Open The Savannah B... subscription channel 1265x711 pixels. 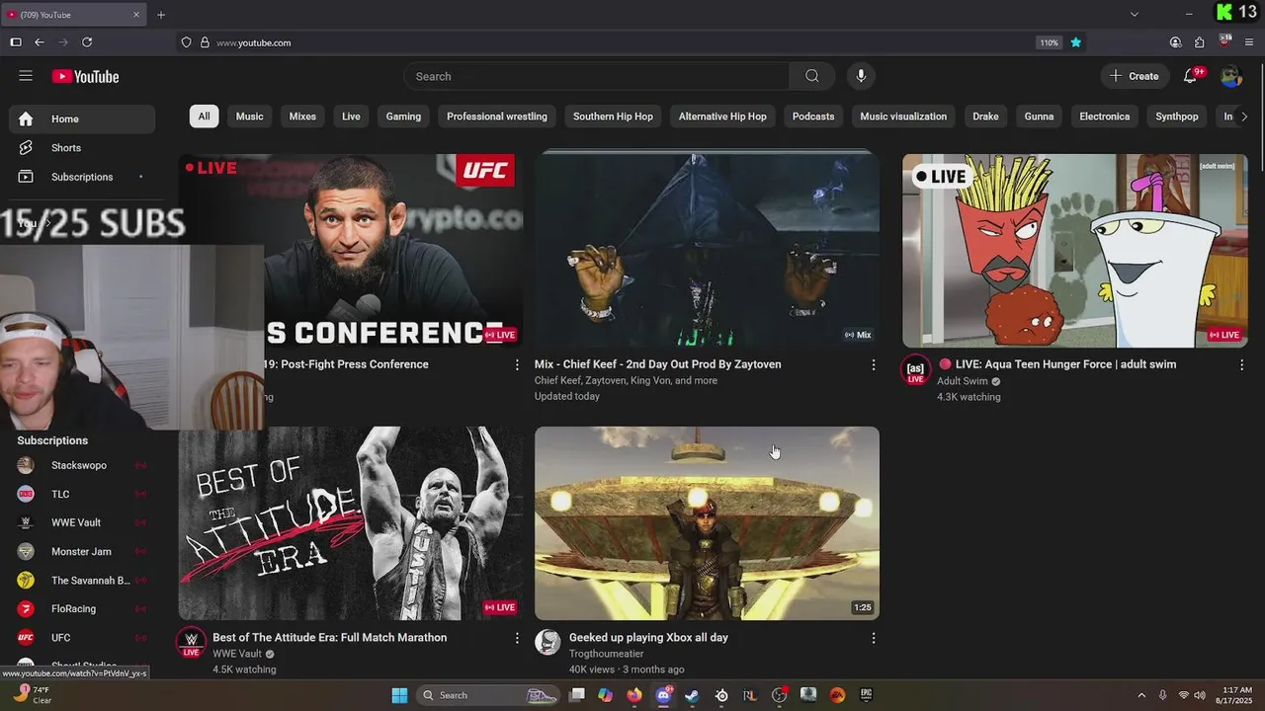(82, 581)
